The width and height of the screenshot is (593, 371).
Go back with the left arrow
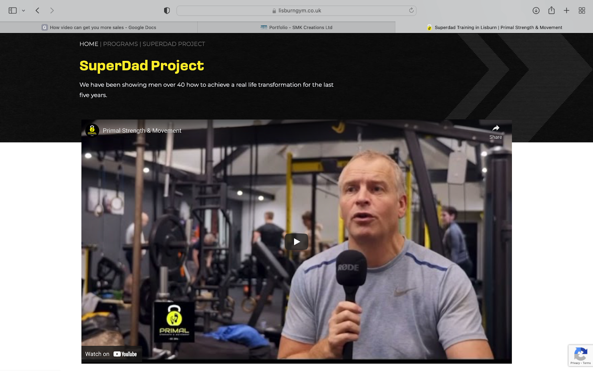click(37, 10)
